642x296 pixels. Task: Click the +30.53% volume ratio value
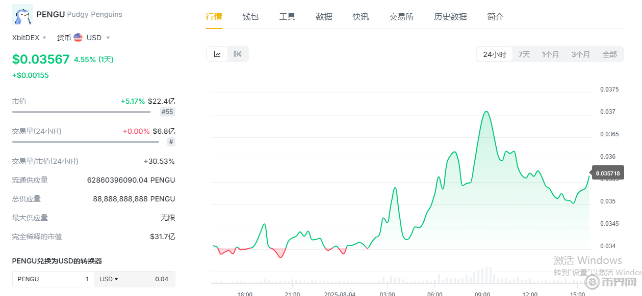click(159, 161)
